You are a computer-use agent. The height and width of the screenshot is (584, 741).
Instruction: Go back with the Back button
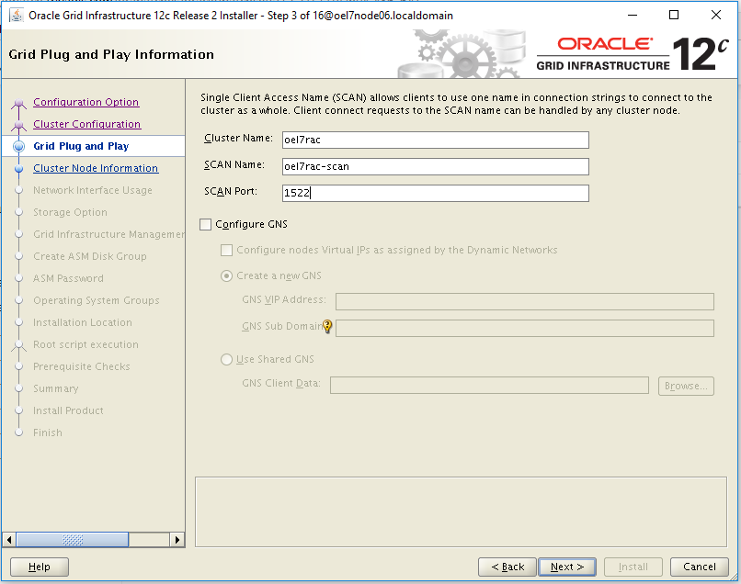507,567
